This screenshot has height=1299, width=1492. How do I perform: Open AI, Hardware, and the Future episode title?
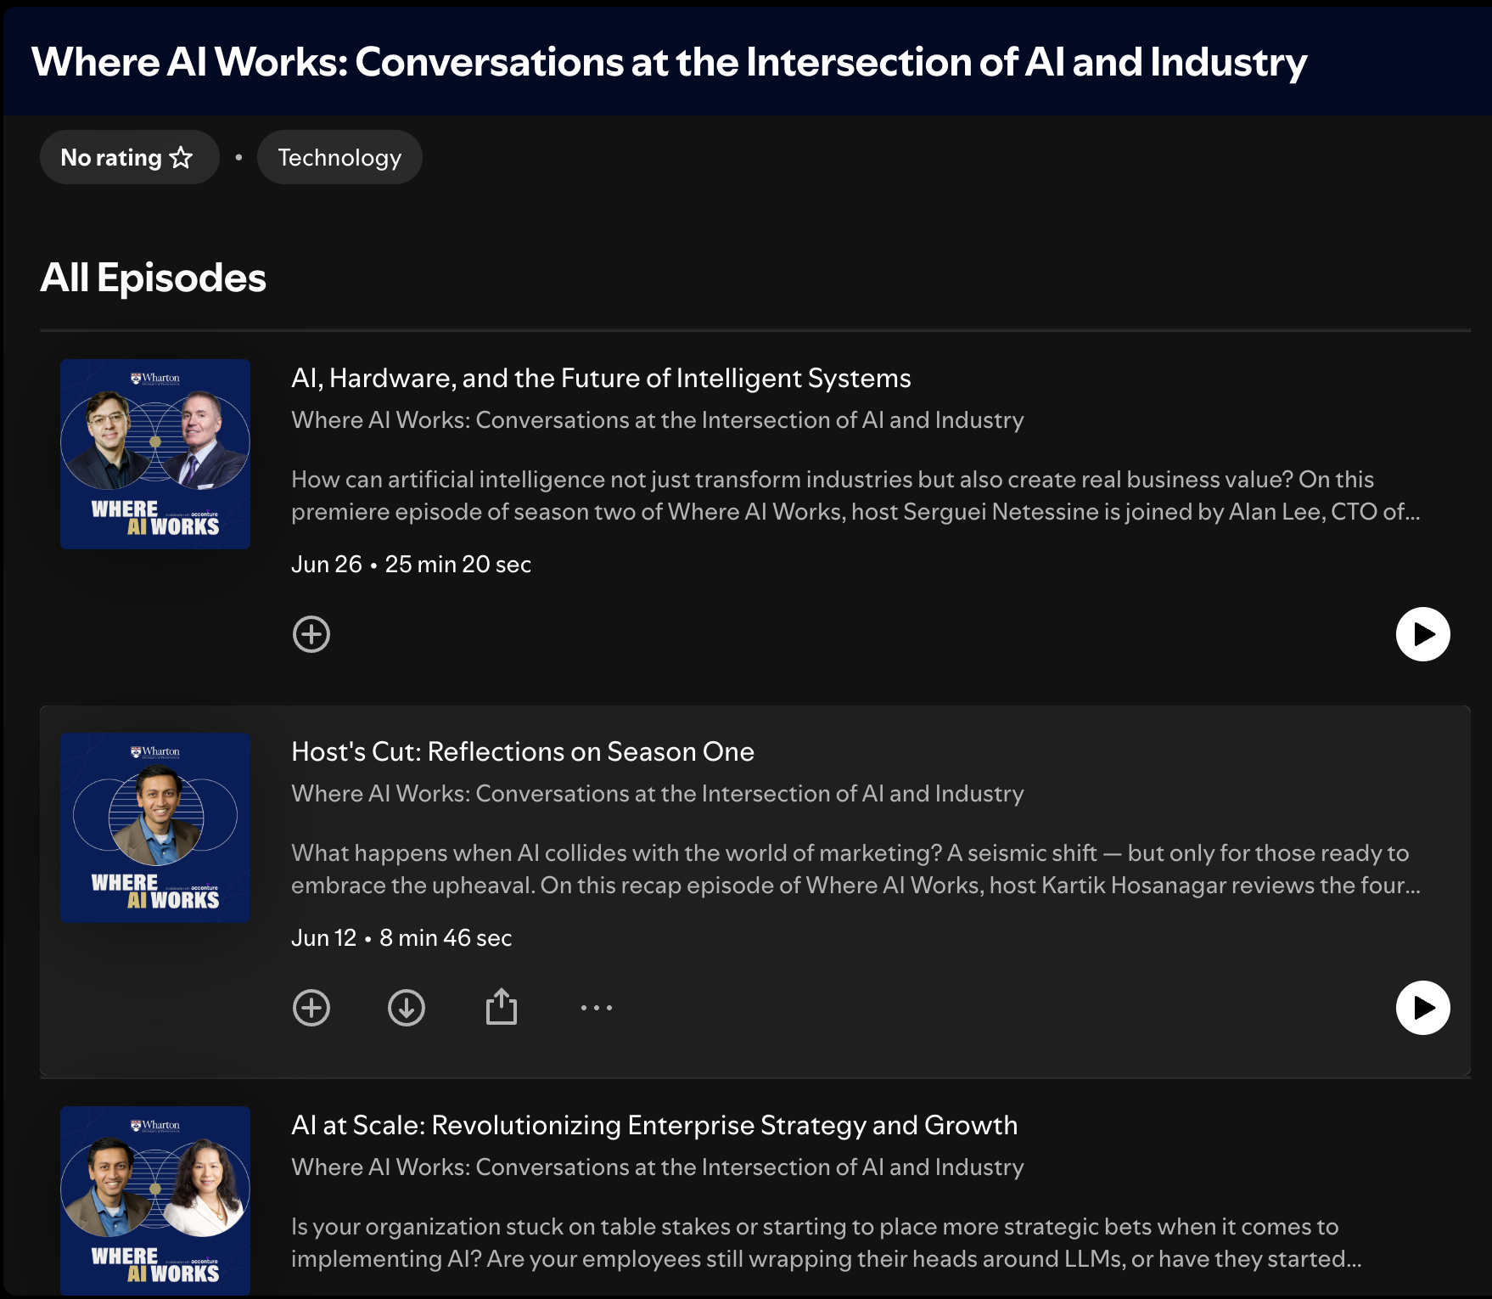pyautogui.click(x=601, y=378)
